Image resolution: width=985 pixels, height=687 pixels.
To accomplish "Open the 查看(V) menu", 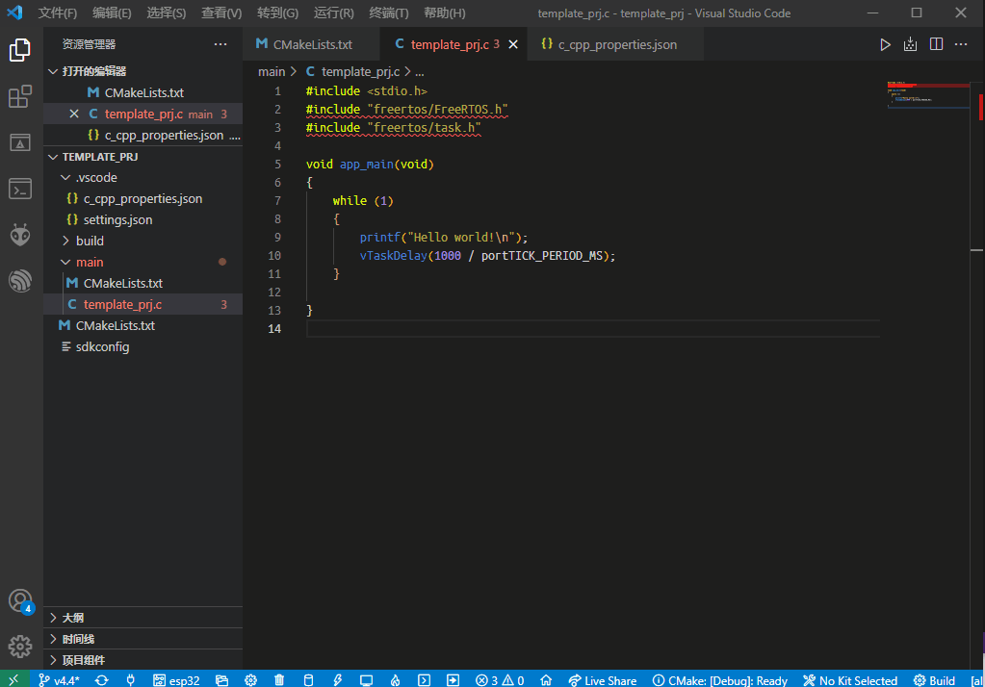I will pyautogui.click(x=221, y=13).
